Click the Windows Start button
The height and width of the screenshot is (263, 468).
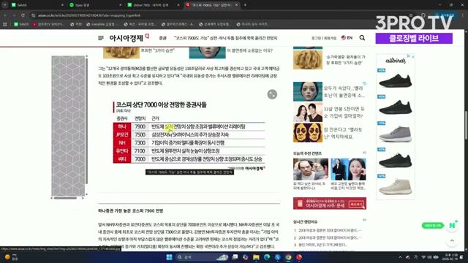(169, 257)
